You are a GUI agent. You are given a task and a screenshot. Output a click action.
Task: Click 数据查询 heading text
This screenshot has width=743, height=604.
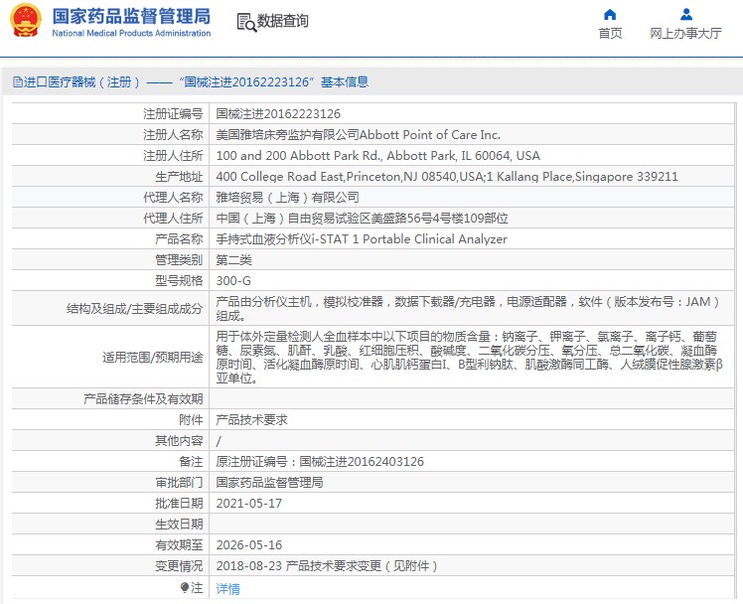pyautogui.click(x=282, y=21)
